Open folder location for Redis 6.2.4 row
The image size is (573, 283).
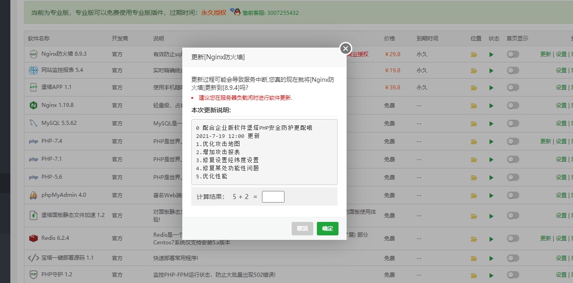point(474,238)
